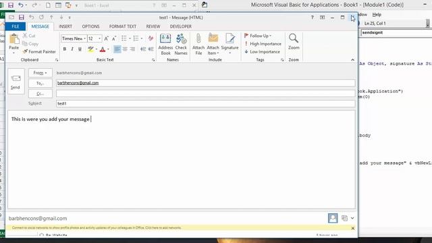
Task: Open Basic Text dialog launcher
Action: point(153,60)
